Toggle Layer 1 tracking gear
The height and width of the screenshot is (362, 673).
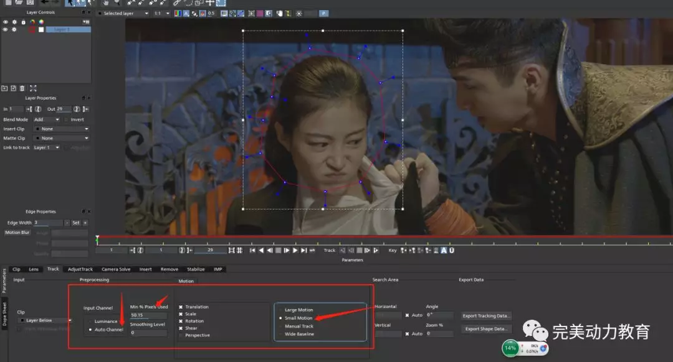click(14, 30)
